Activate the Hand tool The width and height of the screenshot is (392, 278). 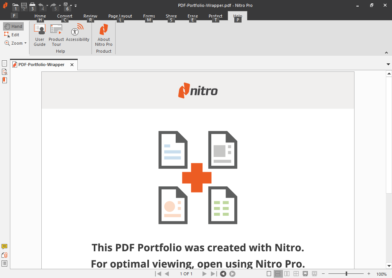tap(13, 26)
